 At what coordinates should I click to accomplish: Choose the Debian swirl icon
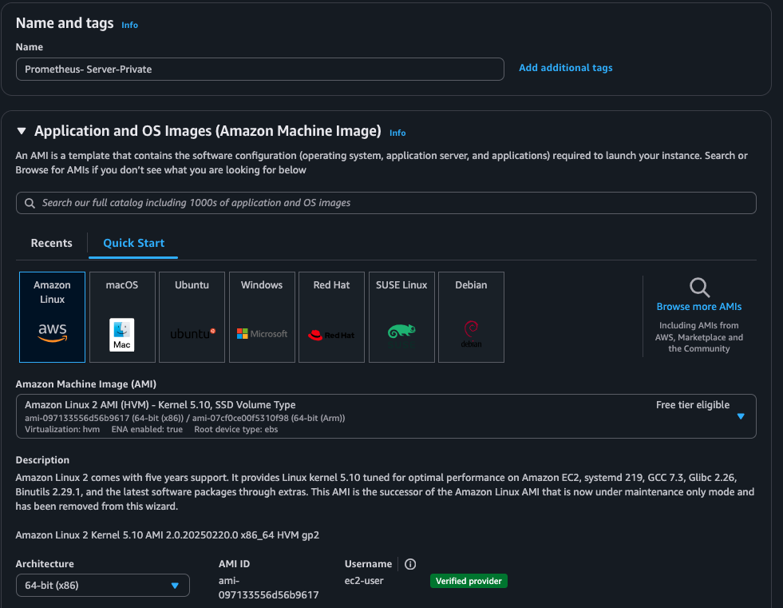[470, 329]
